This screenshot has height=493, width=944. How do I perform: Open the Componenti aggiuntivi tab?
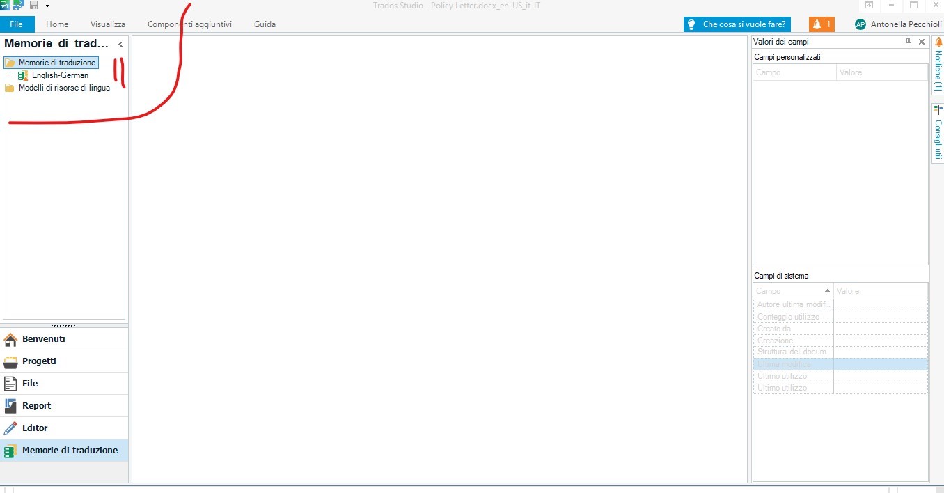pyautogui.click(x=189, y=24)
